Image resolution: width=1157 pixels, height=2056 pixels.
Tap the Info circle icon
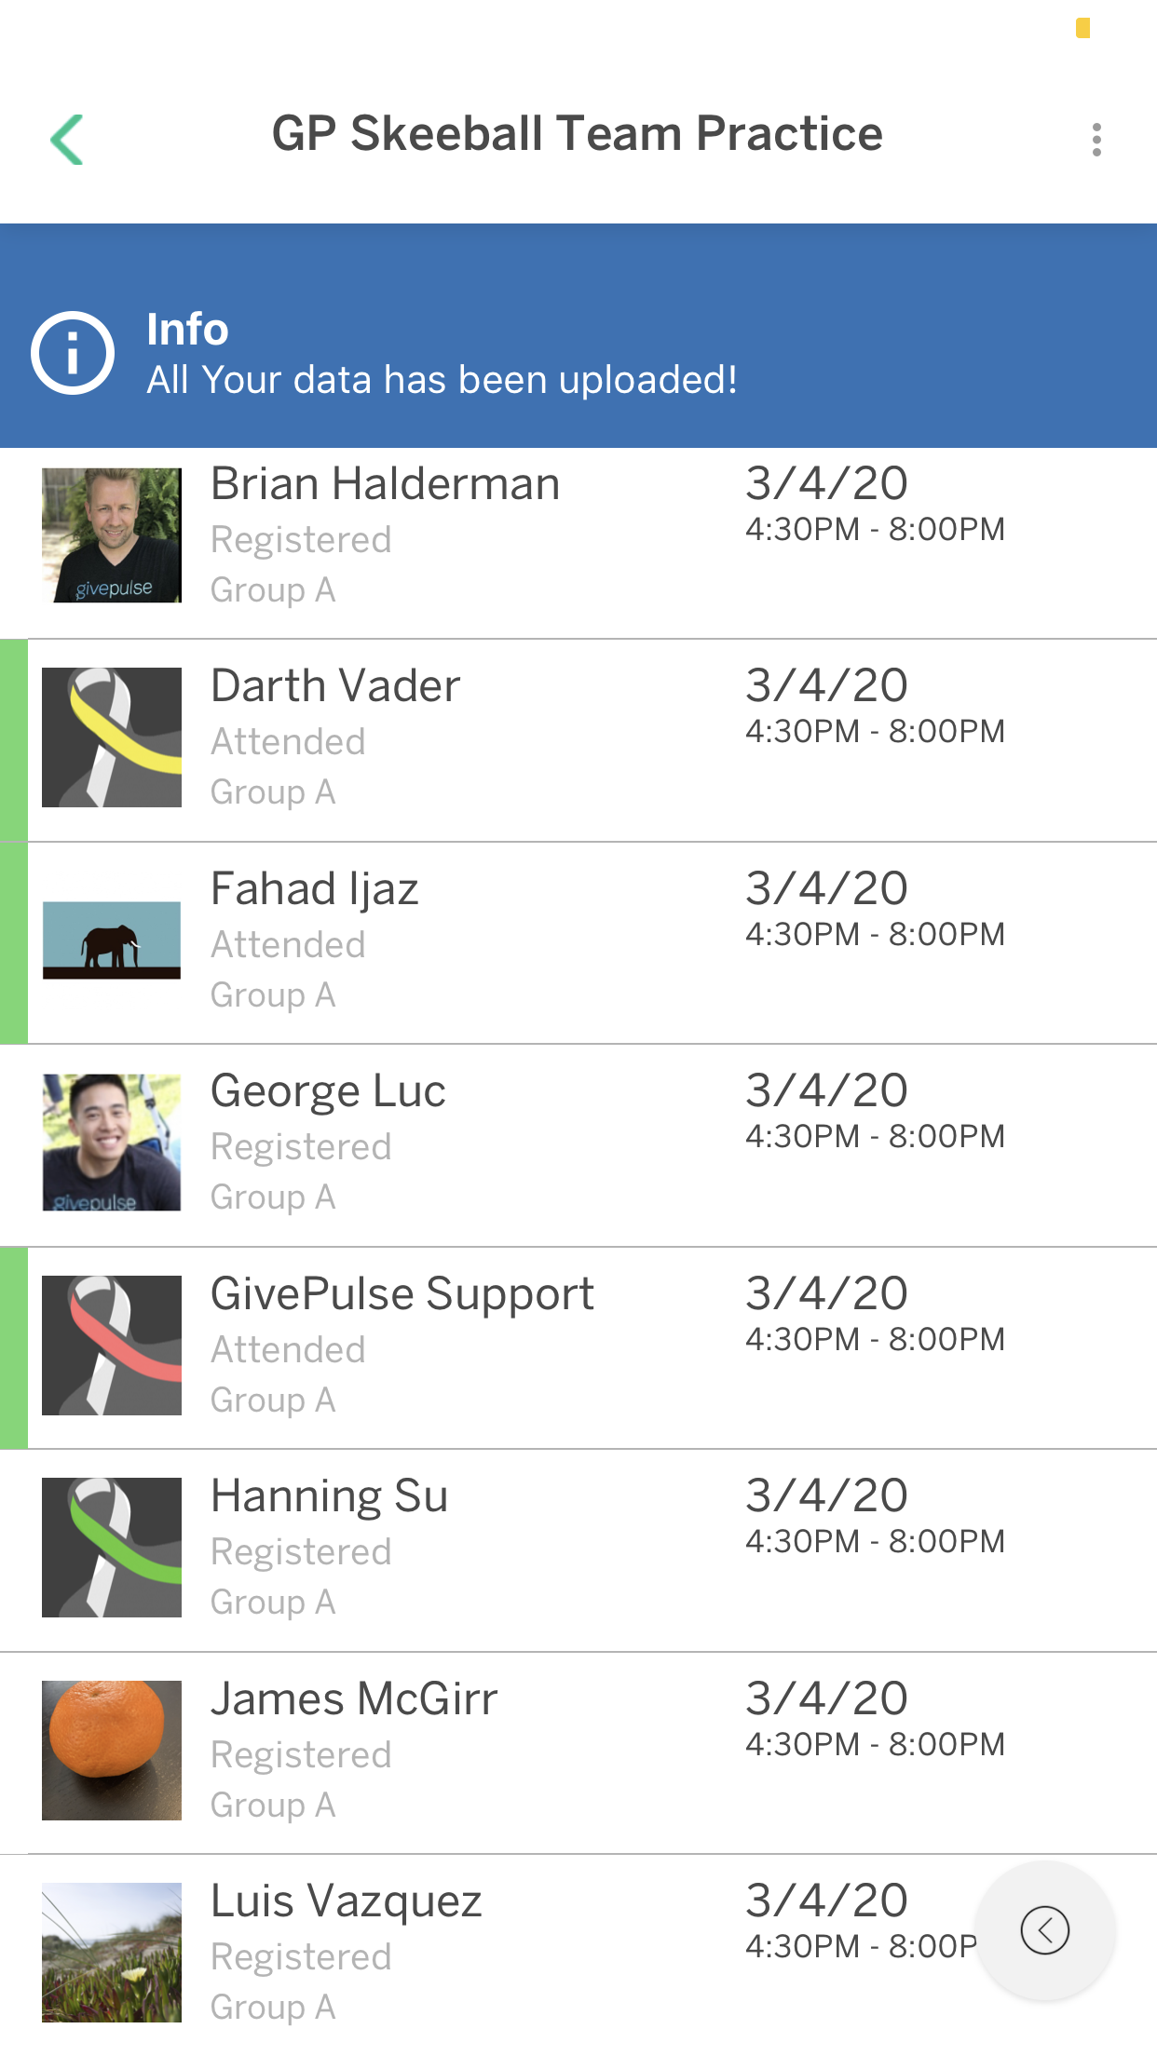tap(73, 353)
